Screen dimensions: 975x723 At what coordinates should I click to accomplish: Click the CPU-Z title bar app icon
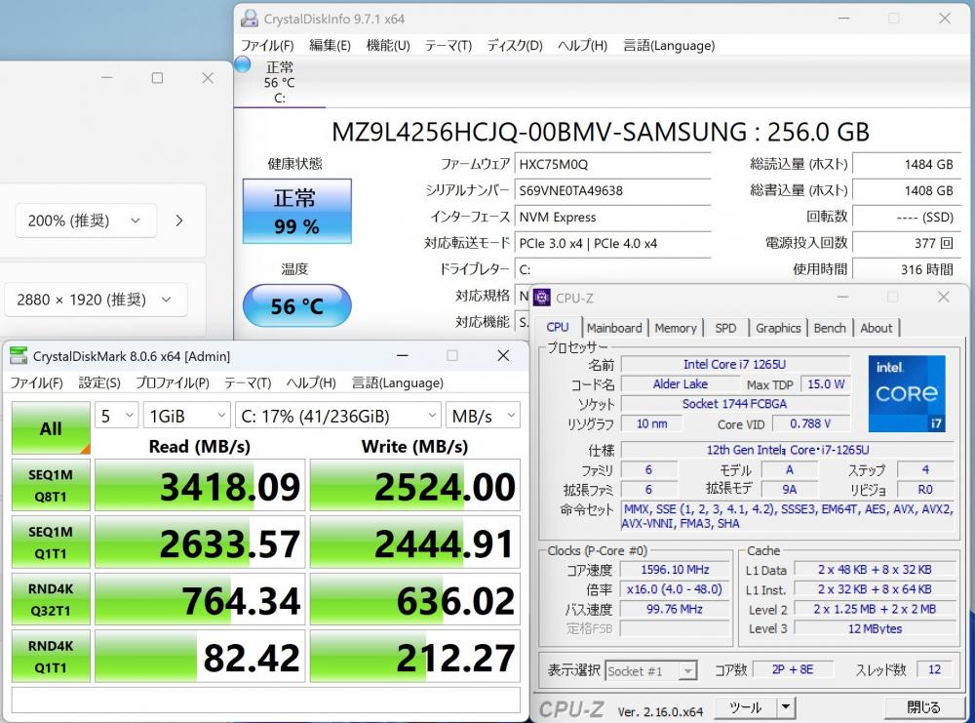541,298
